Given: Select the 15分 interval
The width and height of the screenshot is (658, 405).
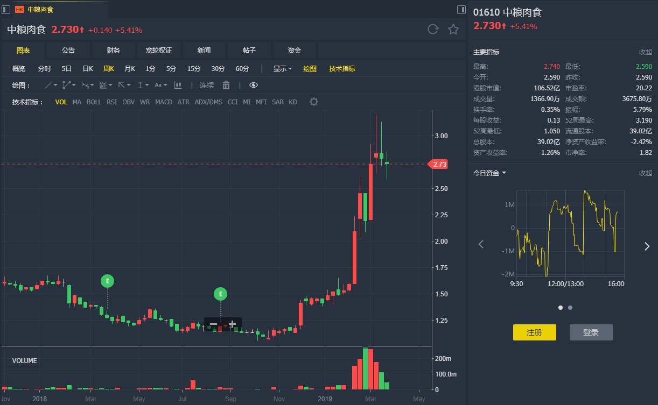Looking at the screenshot, I should click(194, 68).
